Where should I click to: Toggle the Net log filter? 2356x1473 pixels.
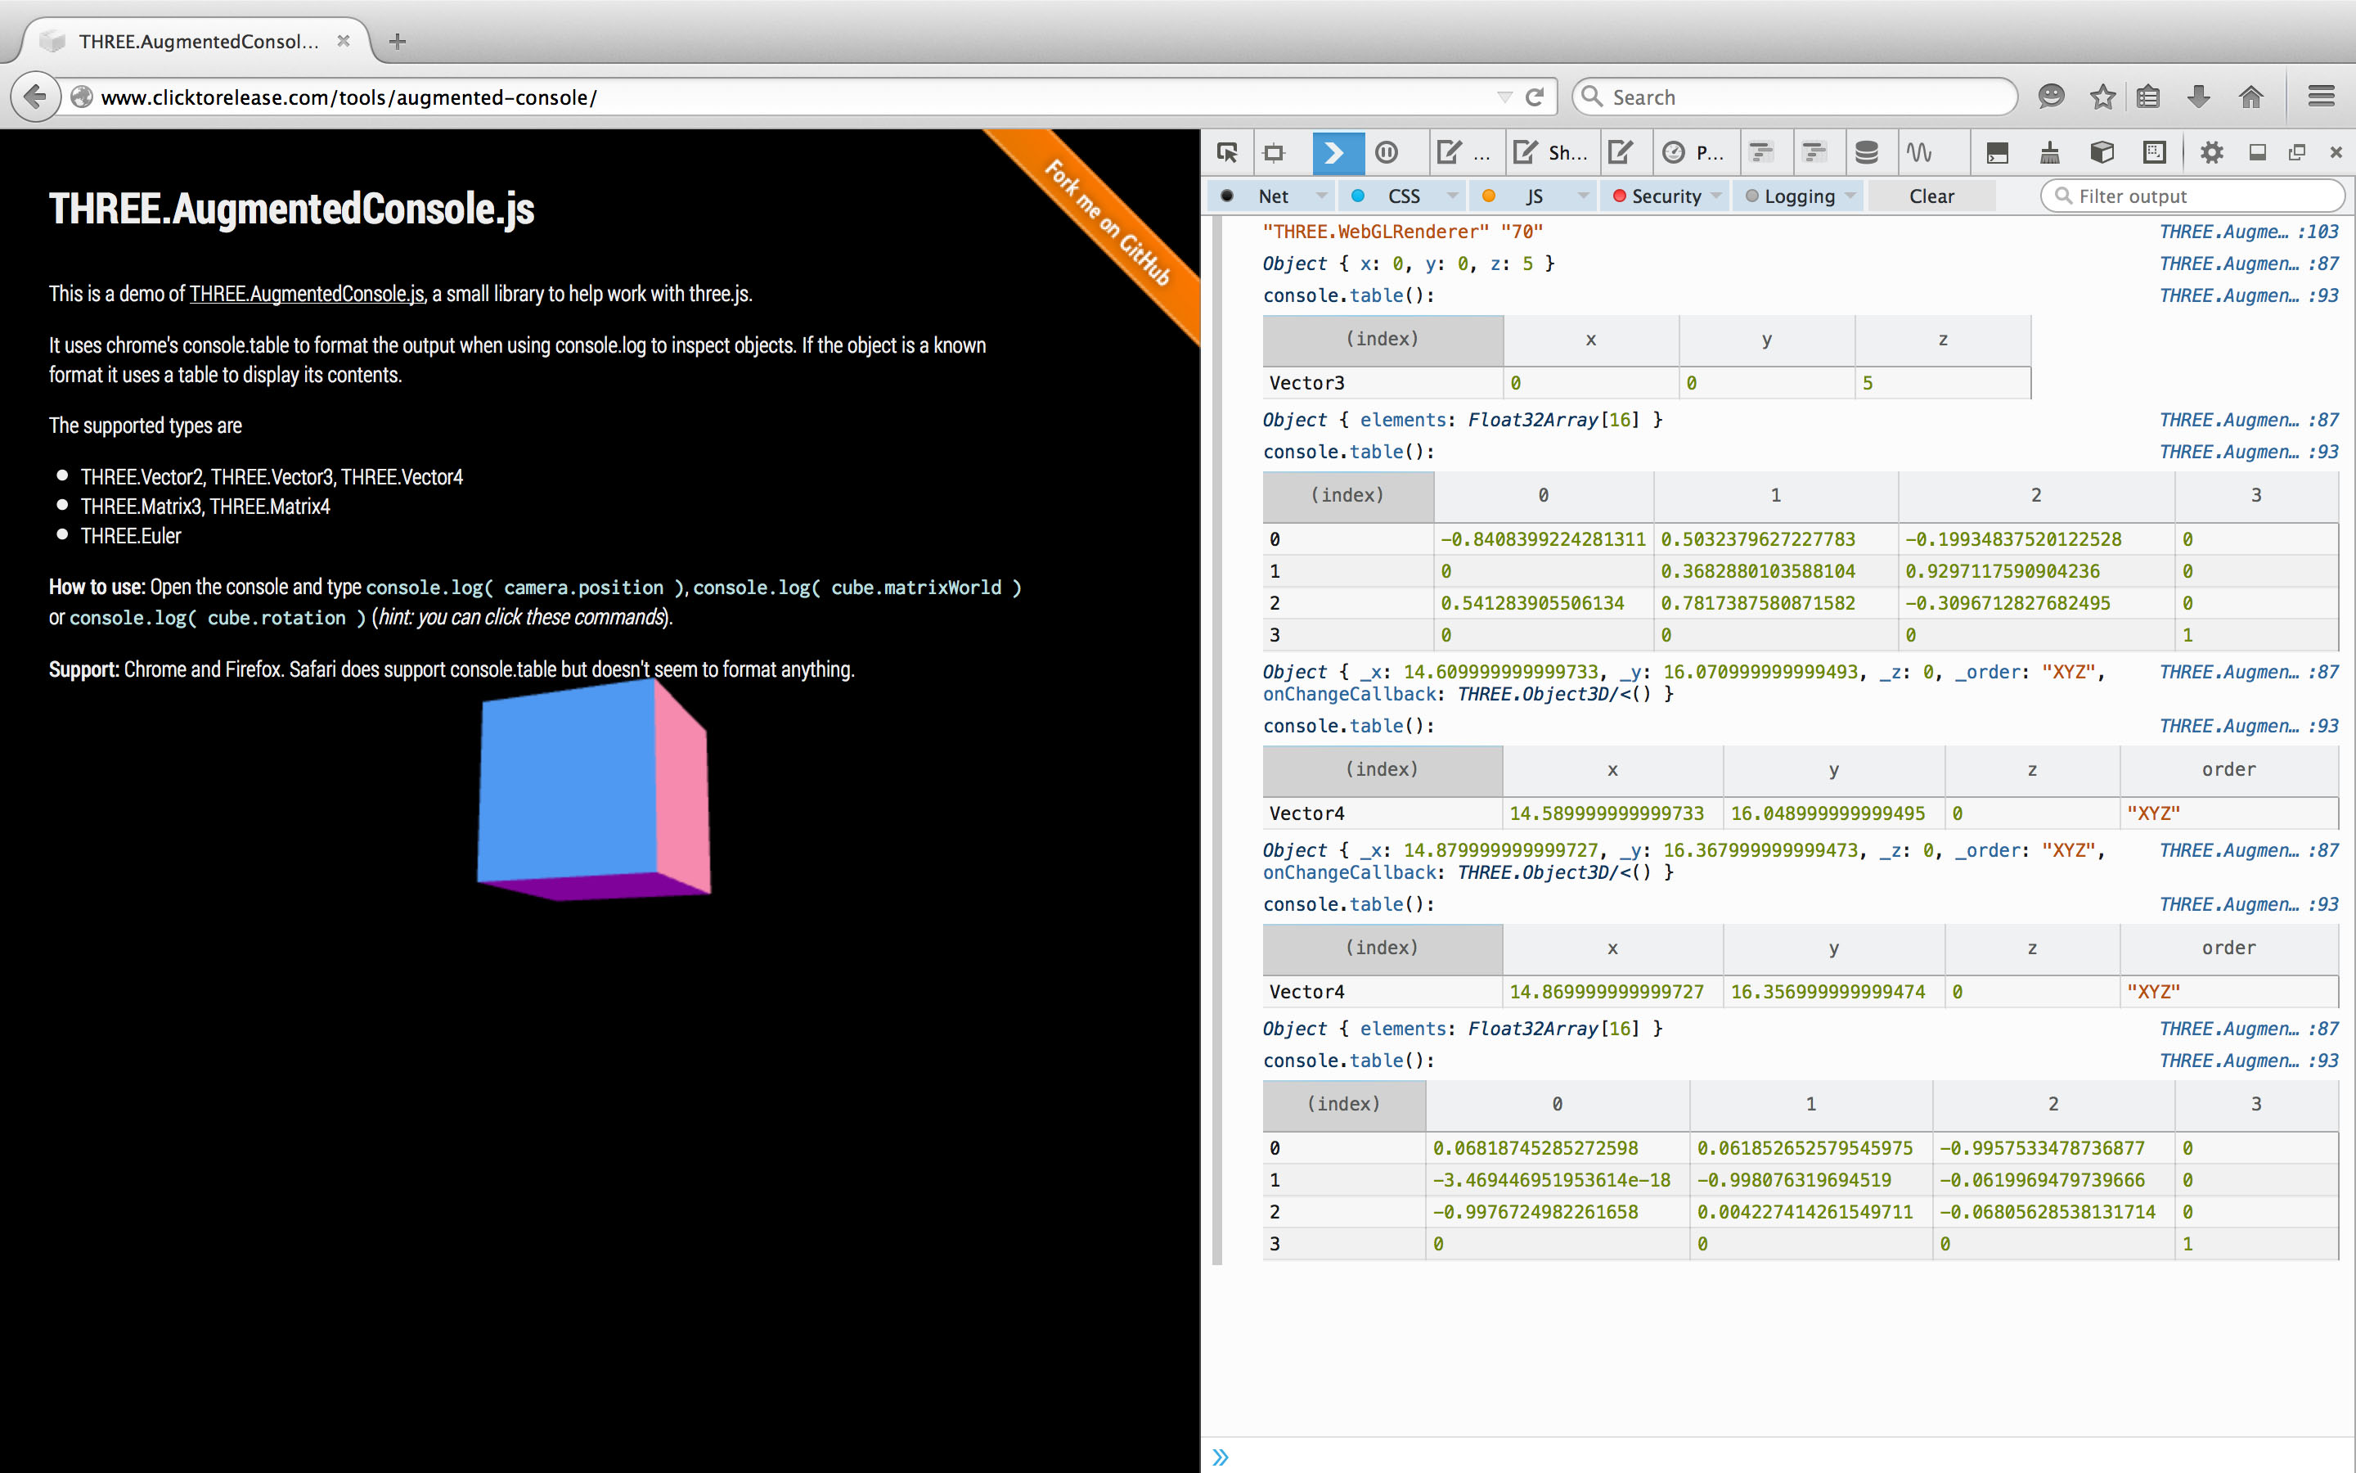pos(1272,196)
